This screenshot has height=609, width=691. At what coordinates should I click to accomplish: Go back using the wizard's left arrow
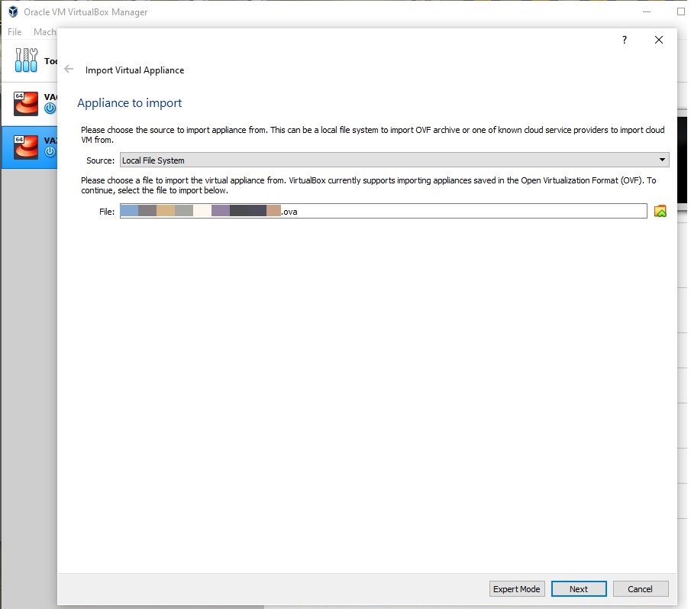coord(69,70)
